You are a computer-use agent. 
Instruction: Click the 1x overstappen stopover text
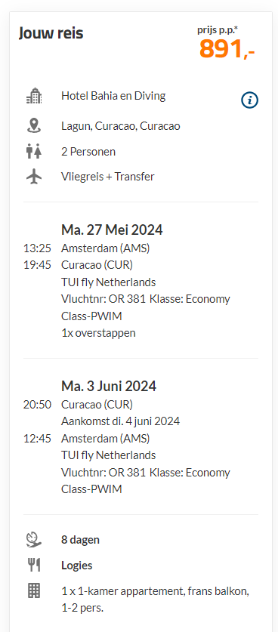pyautogui.click(x=98, y=333)
